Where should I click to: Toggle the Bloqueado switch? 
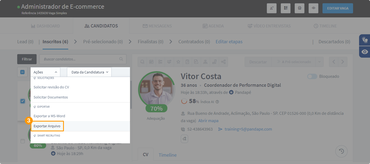pos(312,76)
